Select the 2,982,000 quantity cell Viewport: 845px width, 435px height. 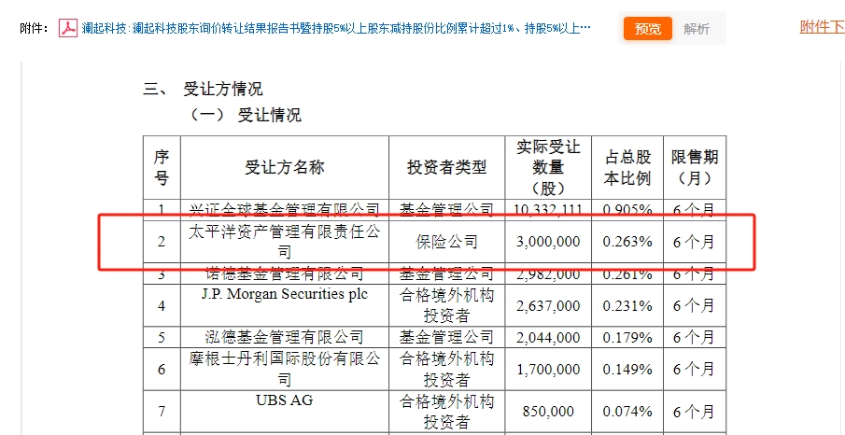[548, 274]
